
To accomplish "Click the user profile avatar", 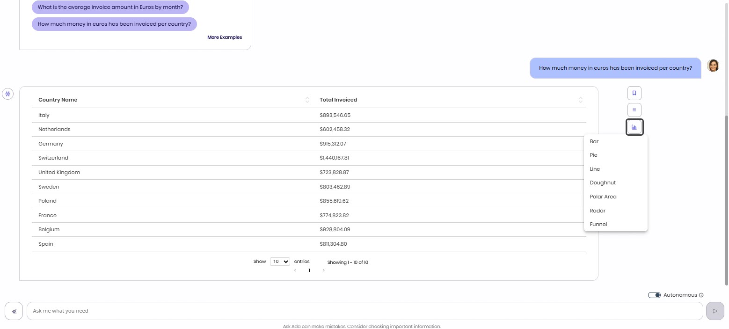I will (713, 66).
